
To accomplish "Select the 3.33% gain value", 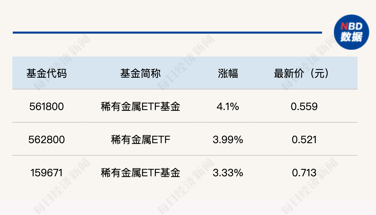I will (x=228, y=173).
